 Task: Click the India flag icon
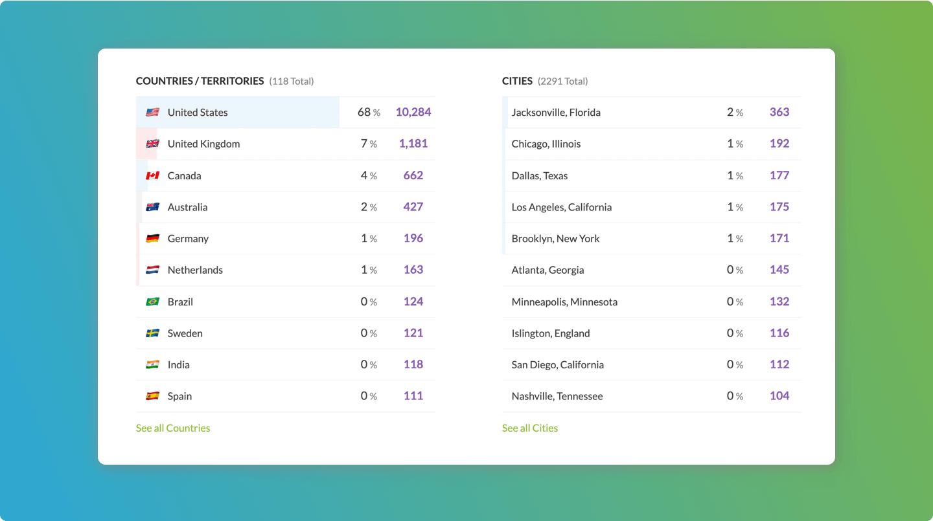coord(152,365)
